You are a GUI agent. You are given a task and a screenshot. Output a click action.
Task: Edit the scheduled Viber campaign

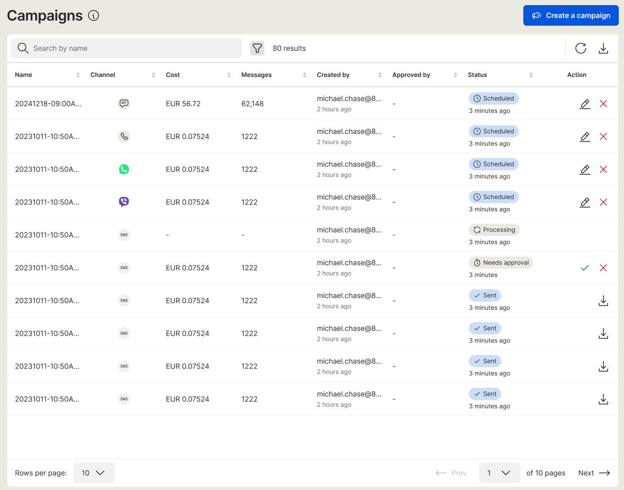pyautogui.click(x=584, y=202)
